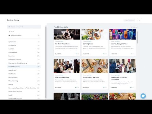The image size is (152, 114).
Task: Click the Food Safety Hazards image
Action: tap(95, 66)
